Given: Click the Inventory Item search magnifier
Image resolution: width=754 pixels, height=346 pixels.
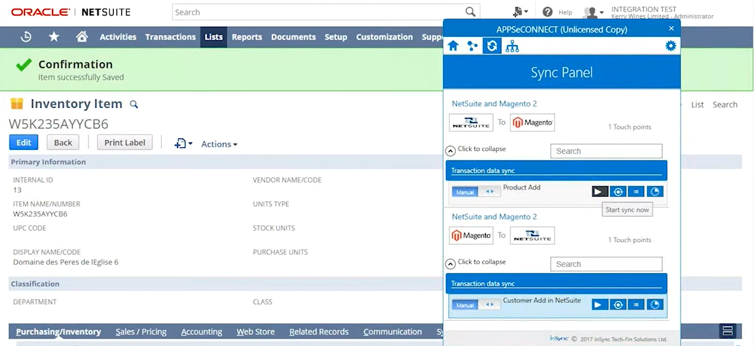Looking at the screenshot, I should tap(134, 104).
